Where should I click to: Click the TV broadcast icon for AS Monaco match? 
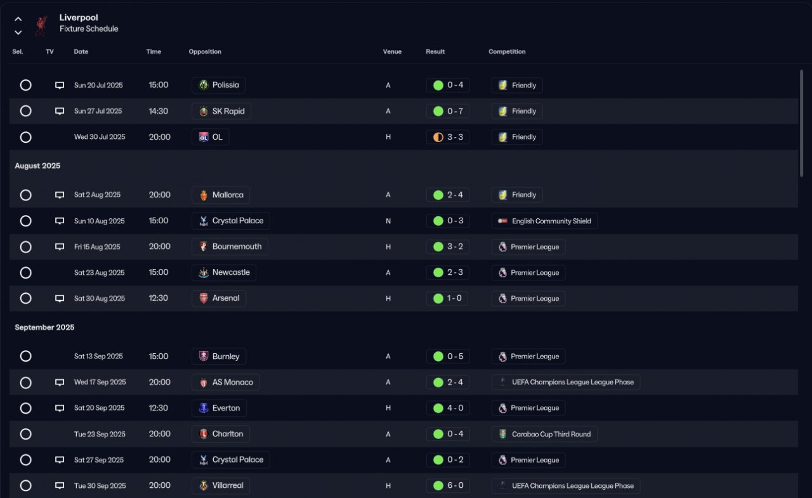60,383
